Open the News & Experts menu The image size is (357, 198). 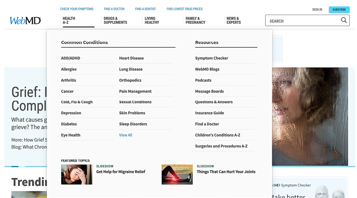[x=233, y=20]
